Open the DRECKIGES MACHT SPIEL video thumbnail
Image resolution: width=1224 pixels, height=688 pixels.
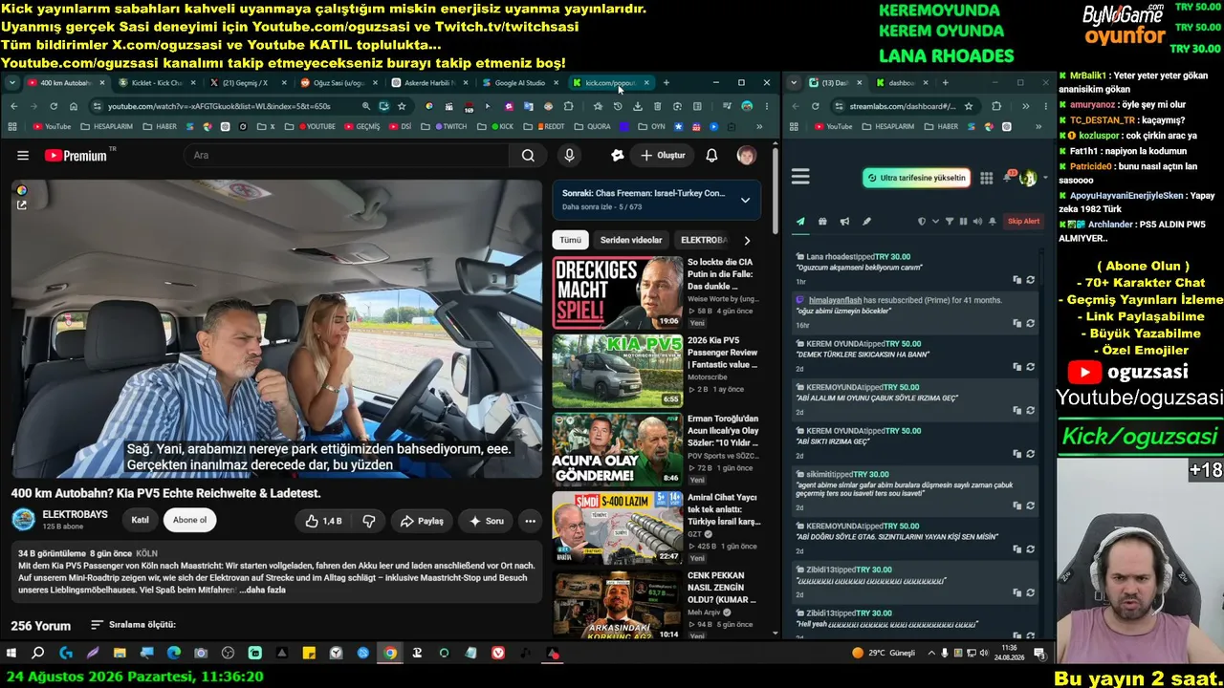617,293
